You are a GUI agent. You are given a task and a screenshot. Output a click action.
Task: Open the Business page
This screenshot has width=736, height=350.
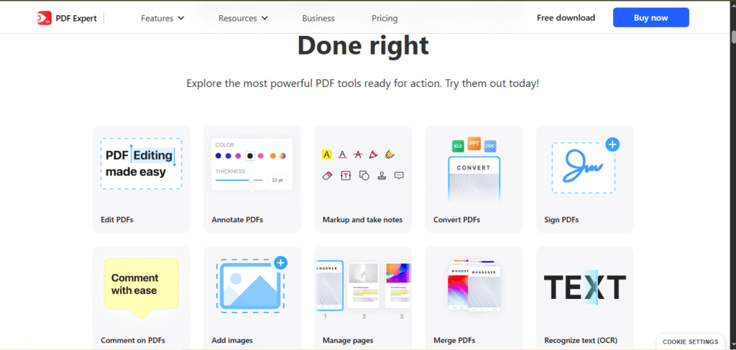[318, 18]
